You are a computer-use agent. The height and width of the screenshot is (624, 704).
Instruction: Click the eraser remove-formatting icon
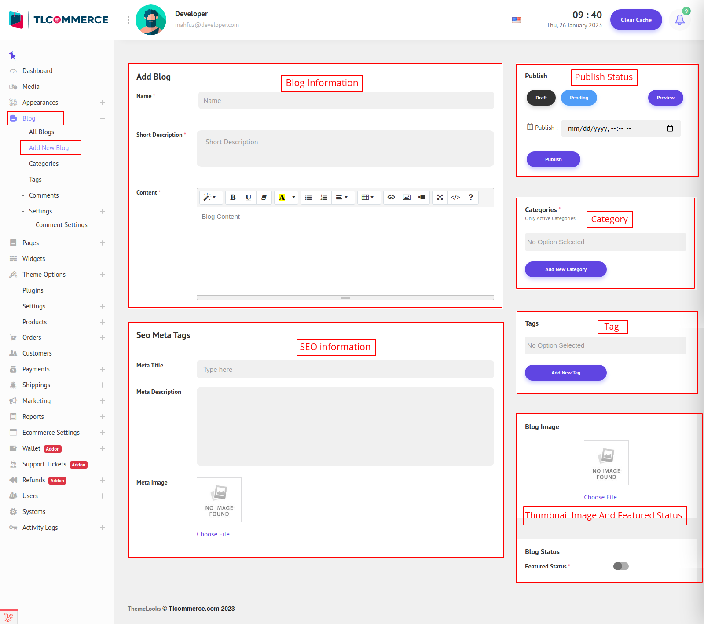coord(264,197)
